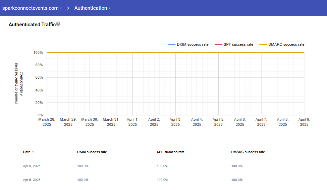Click the blue DKIM legend line swatch

tap(171, 44)
